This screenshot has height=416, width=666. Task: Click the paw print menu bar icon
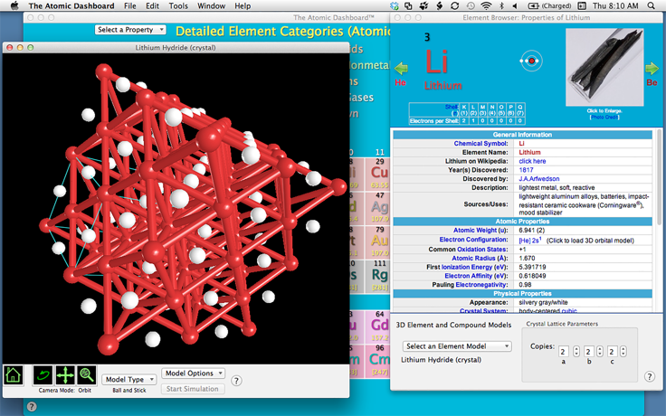[423, 5]
